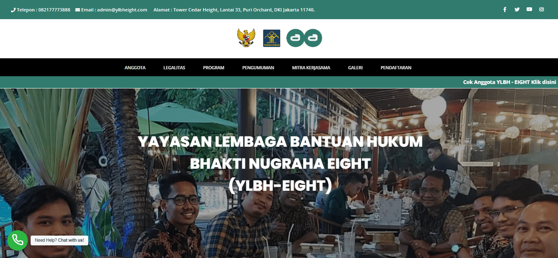Click the Pengayoman ministry logo
Viewport: 558px width, 258px height.
click(272, 38)
